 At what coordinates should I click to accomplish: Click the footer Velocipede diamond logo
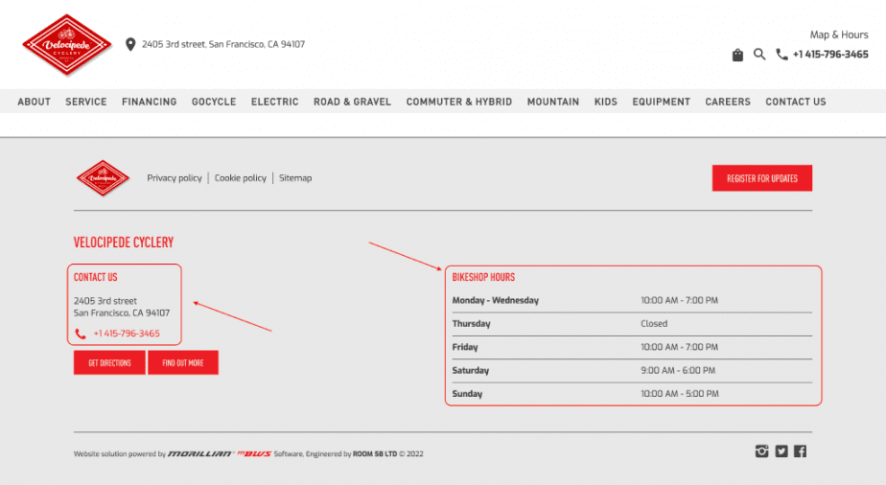click(103, 178)
